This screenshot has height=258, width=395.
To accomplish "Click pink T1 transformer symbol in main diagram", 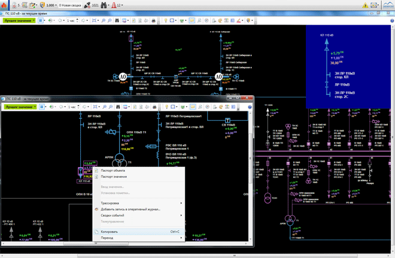I will (x=290, y=220).
